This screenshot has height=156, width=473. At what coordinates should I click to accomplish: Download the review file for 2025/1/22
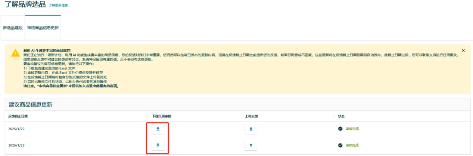[158, 129]
